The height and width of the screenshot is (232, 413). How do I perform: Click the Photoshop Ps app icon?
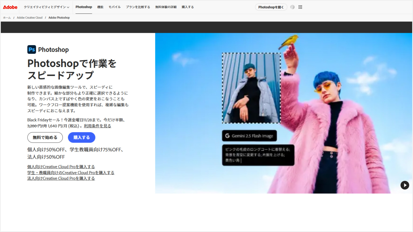click(x=32, y=50)
